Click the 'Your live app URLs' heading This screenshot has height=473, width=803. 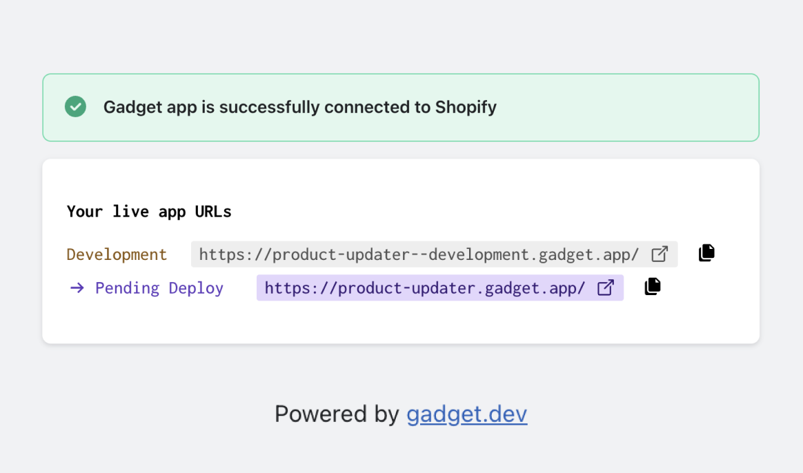(149, 212)
